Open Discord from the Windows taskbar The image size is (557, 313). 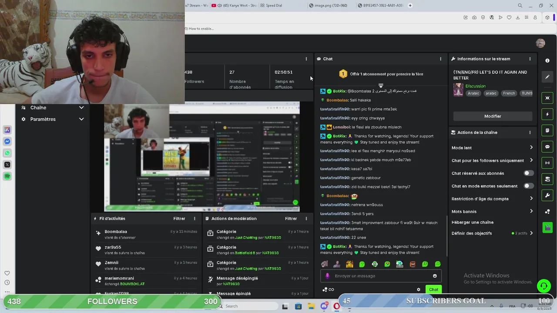[x=324, y=306]
